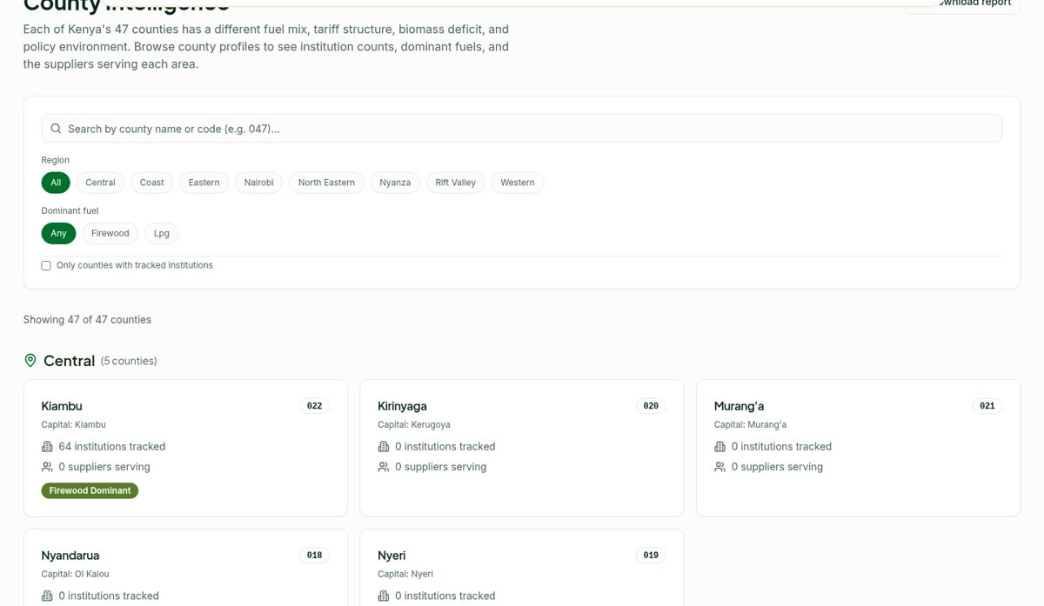Click 'Capital: Murang'a' text
Viewport: 1044px width, 606px height.
pos(750,424)
